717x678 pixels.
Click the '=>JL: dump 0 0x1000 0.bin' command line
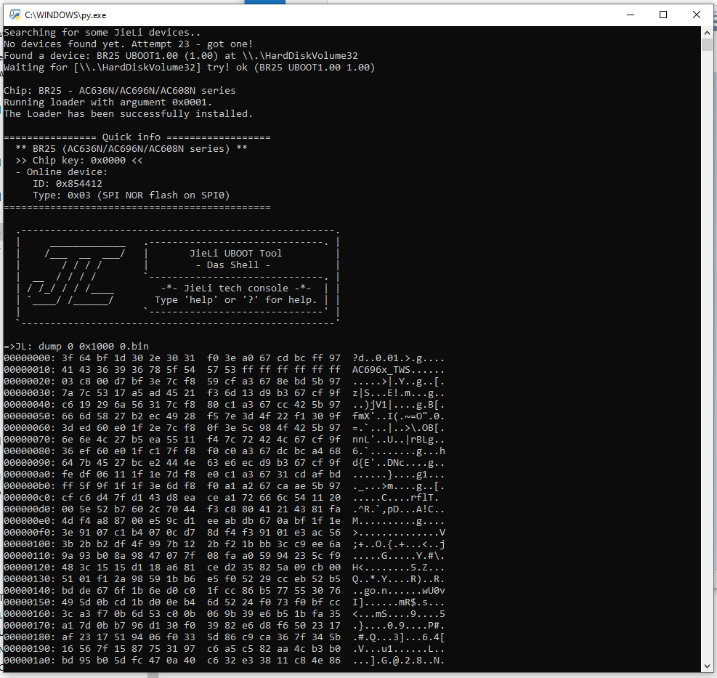click(76, 347)
